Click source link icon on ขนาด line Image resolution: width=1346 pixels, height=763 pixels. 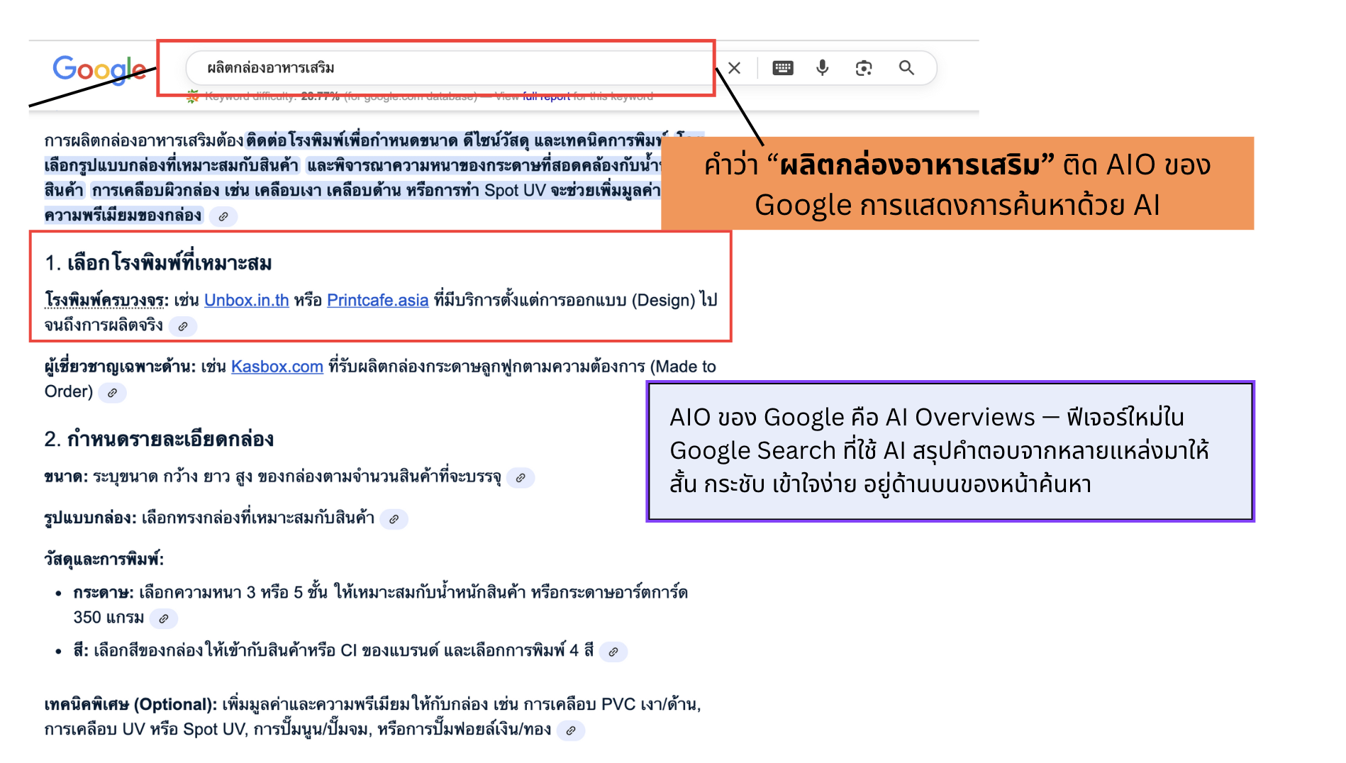[521, 478]
